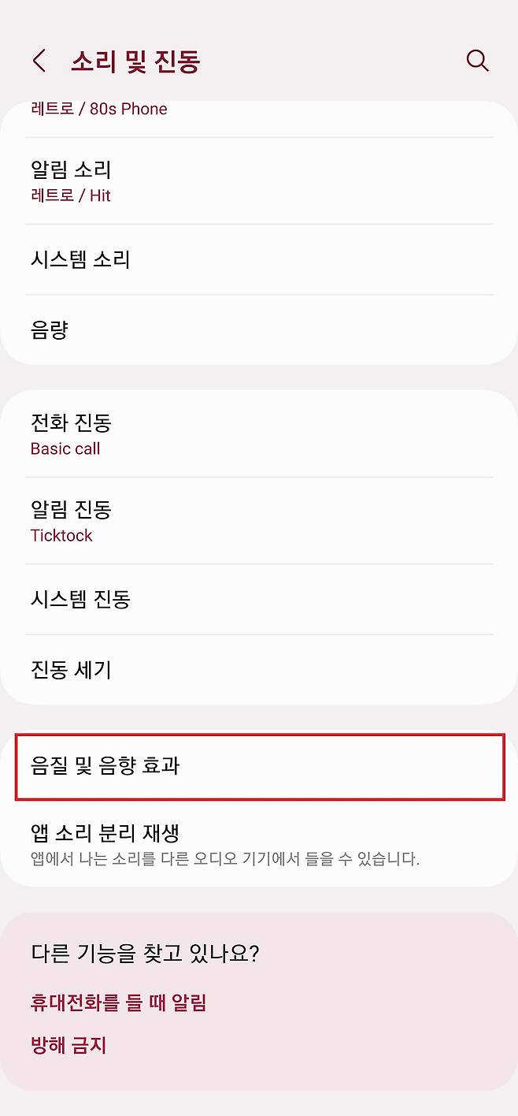Image resolution: width=518 pixels, height=1116 pixels.
Task: Tap the 다른 기능을 찾고 있나요? heading
Action: [145, 954]
